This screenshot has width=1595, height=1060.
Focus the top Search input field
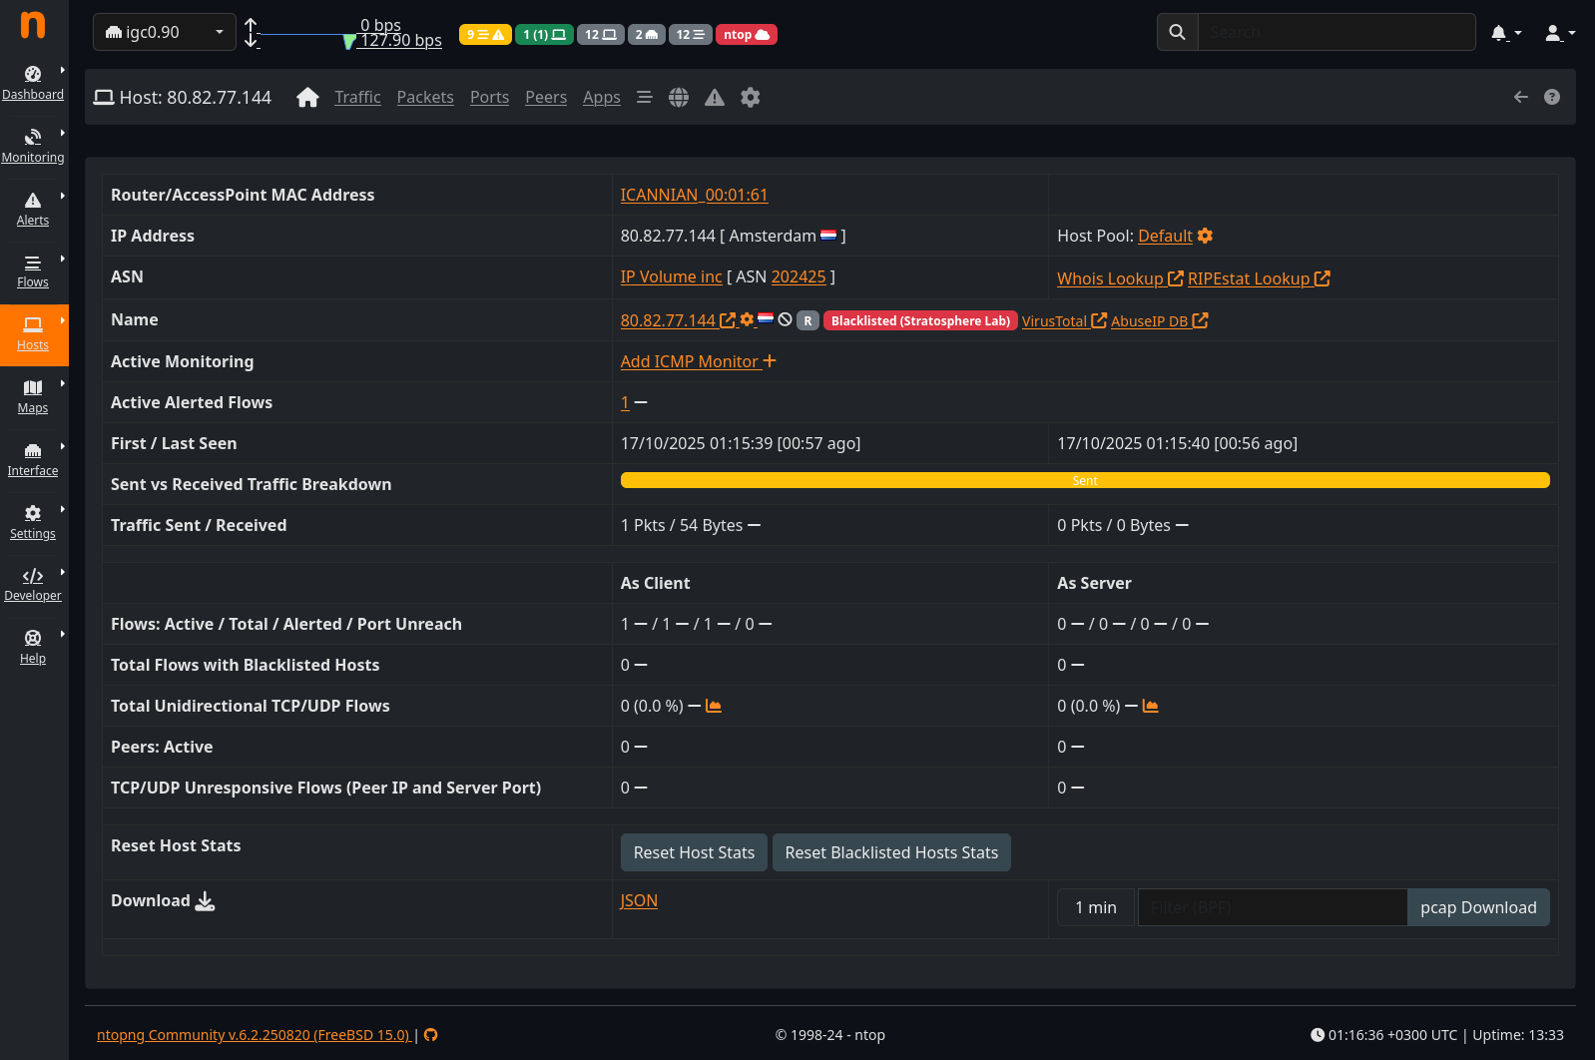point(1336,32)
